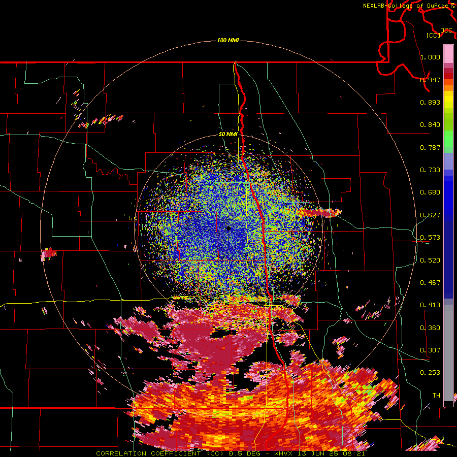The image size is (457, 457).
Task: Click the black radar site dot at center
Action: pos(228,228)
